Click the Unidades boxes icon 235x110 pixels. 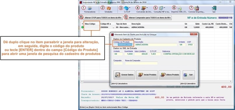click(109, 8)
